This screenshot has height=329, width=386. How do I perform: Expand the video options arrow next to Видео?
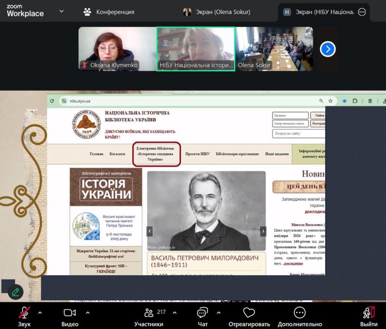click(88, 313)
